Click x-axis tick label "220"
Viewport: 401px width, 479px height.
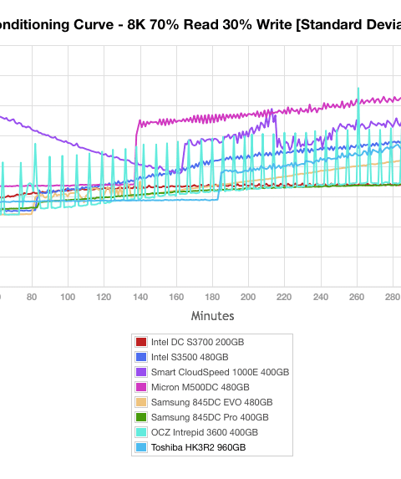click(284, 297)
